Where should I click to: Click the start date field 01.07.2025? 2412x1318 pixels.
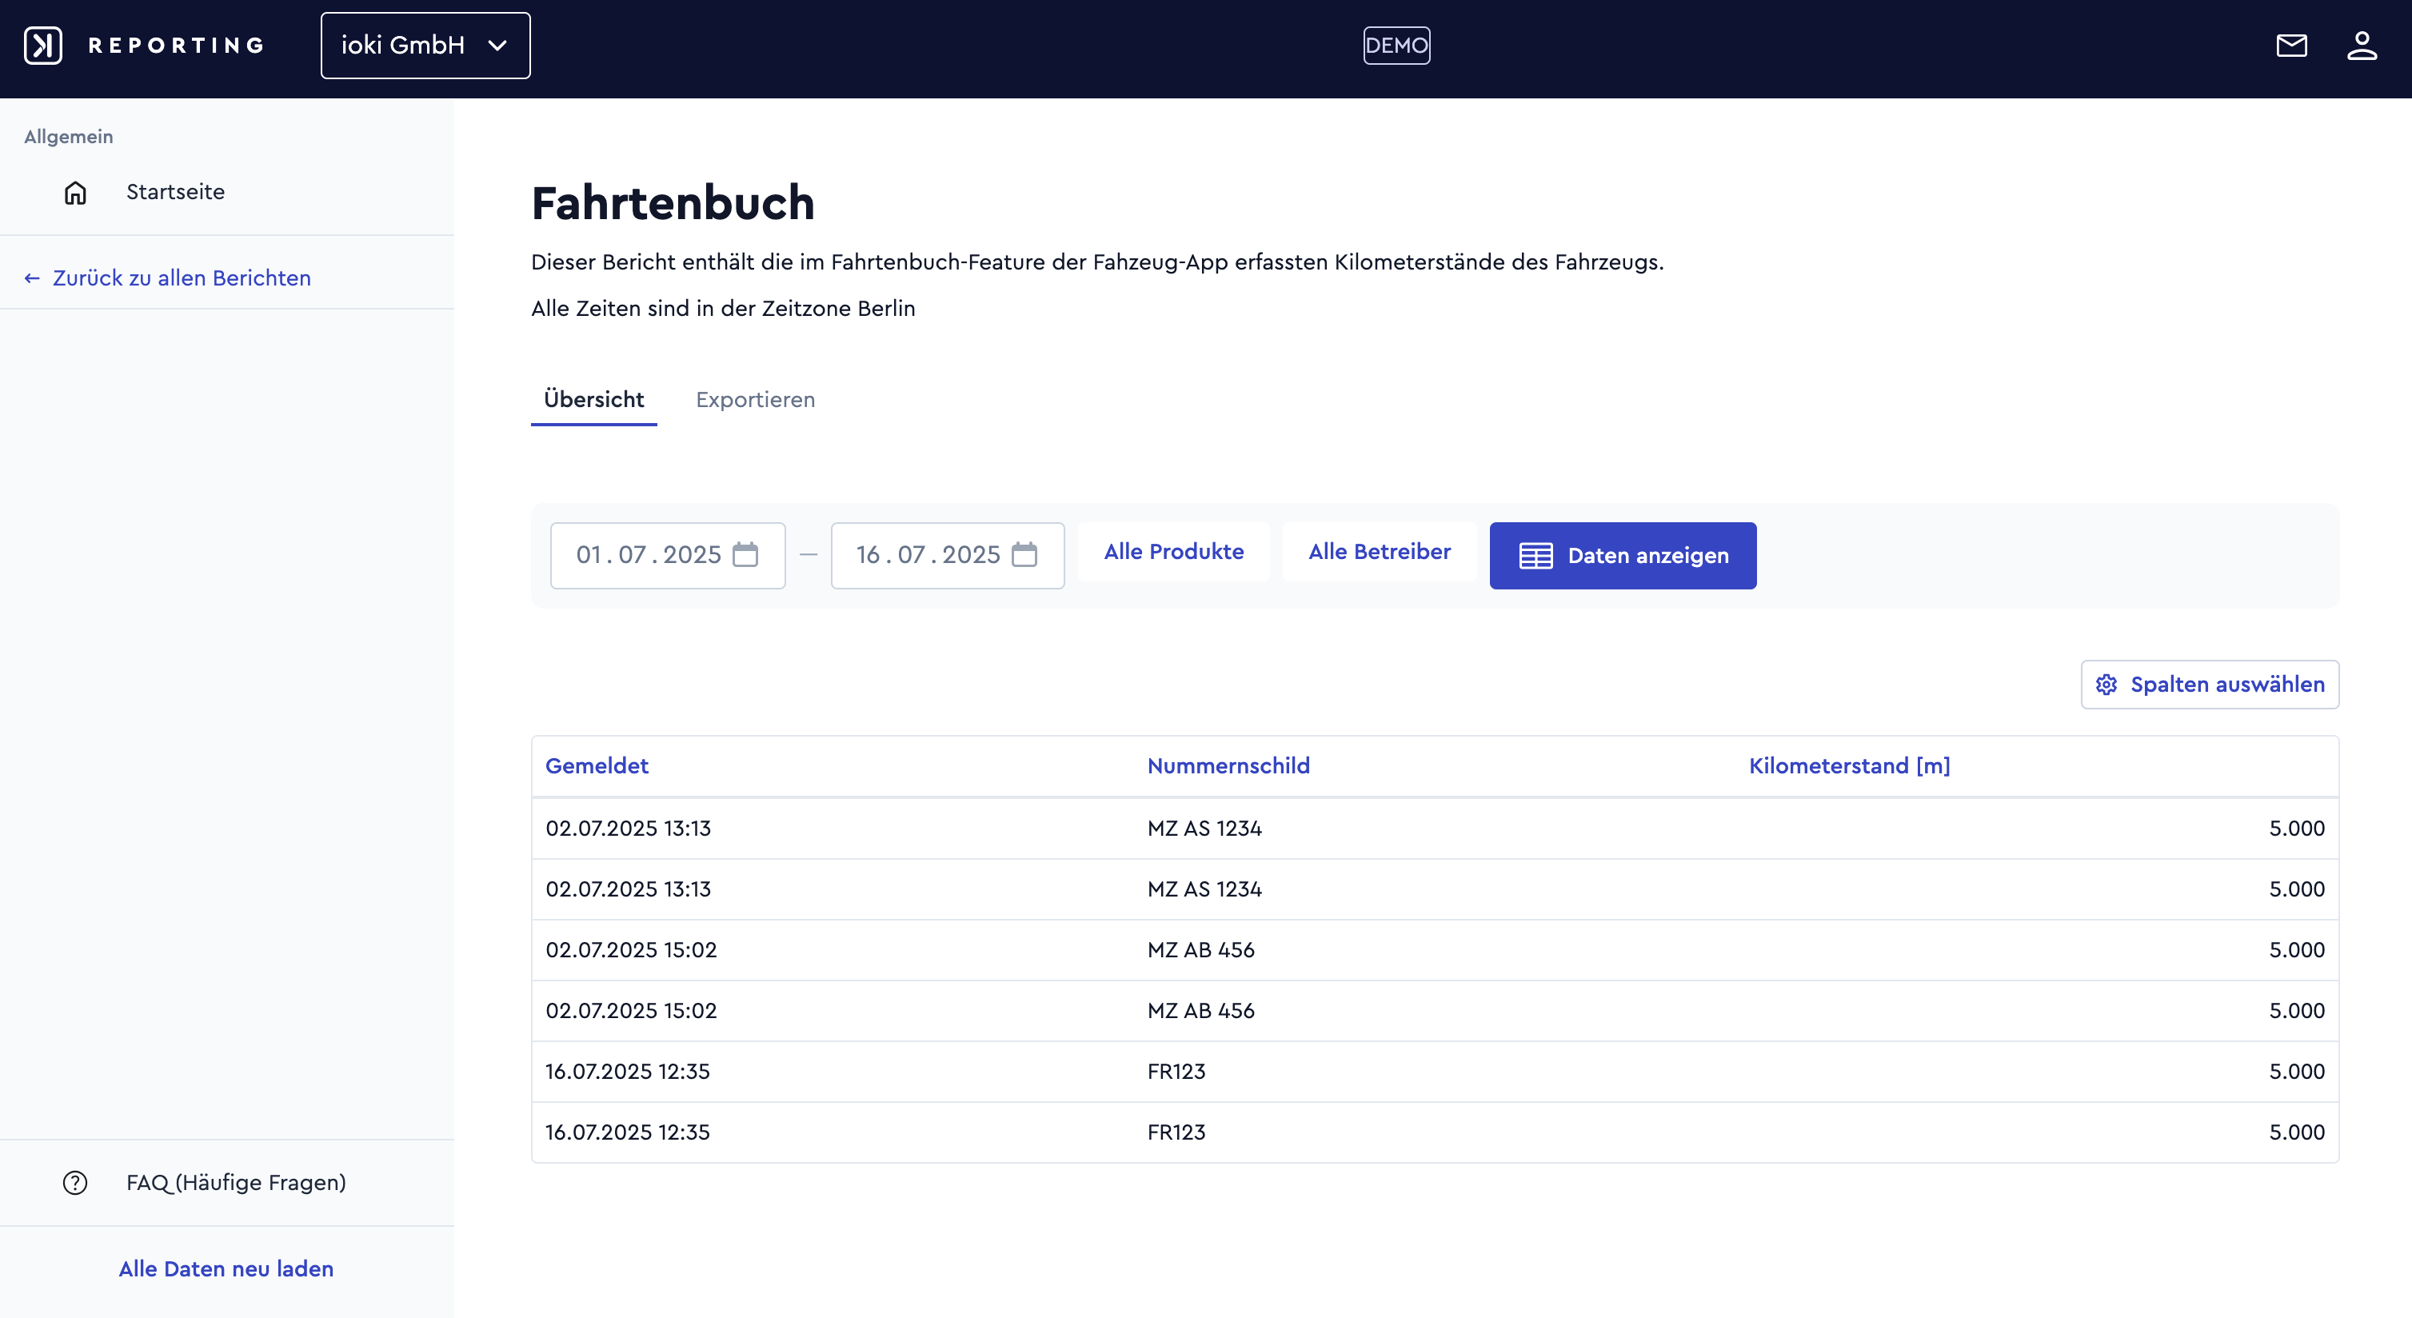[668, 555]
